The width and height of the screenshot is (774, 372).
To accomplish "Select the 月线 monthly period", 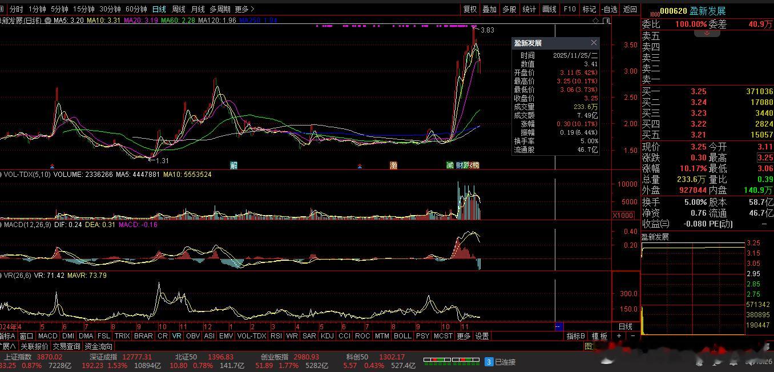I will point(197,9).
